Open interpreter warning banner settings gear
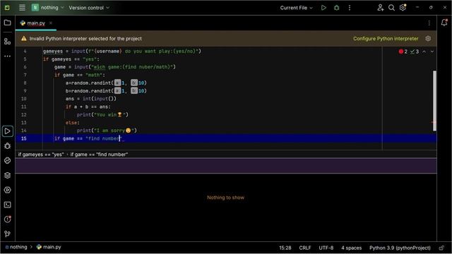452x254 pixels. [x=428, y=39]
